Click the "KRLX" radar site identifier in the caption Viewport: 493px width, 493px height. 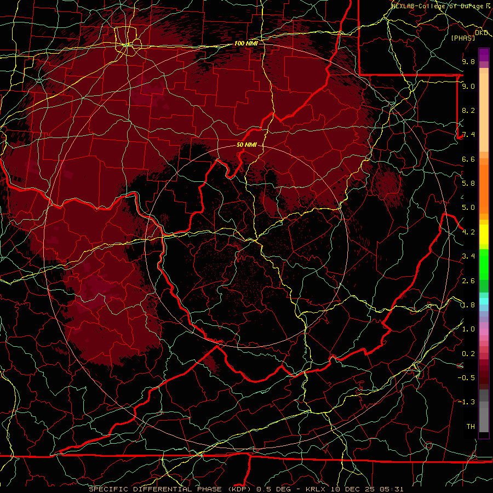[317, 489]
